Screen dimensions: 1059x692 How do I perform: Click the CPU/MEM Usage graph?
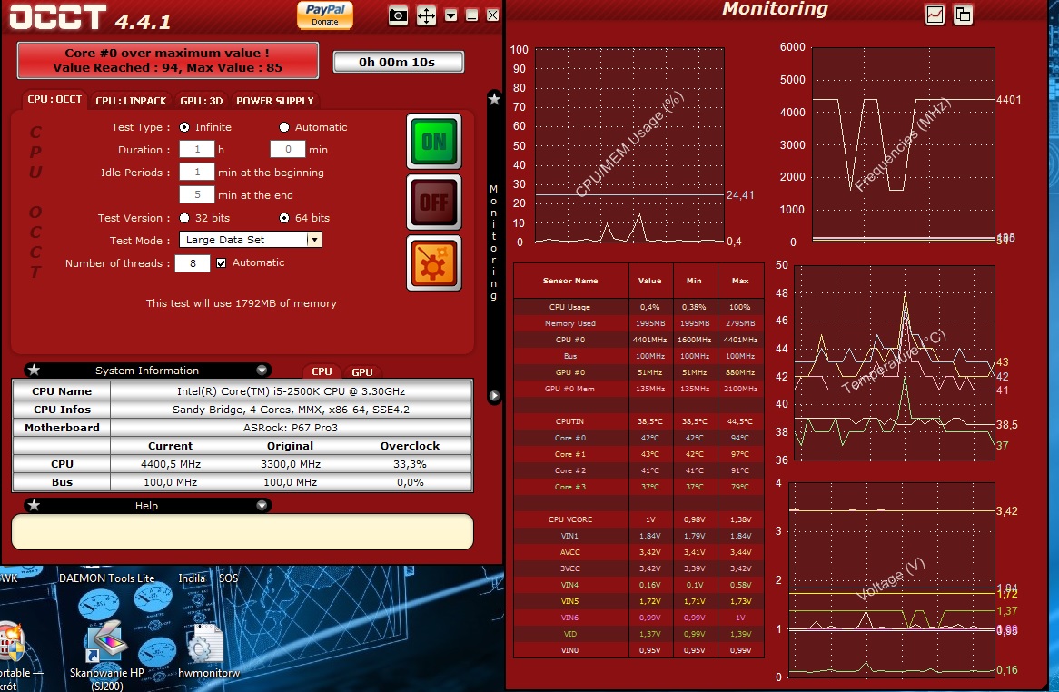point(629,144)
